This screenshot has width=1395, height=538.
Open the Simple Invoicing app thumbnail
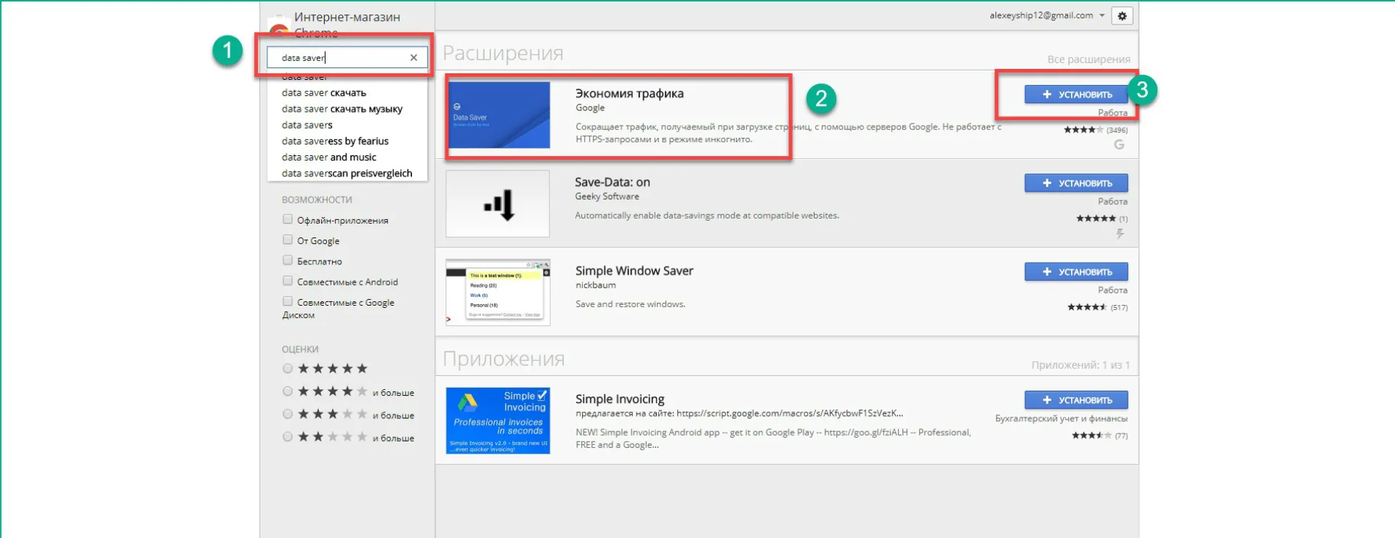pos(498,420)
